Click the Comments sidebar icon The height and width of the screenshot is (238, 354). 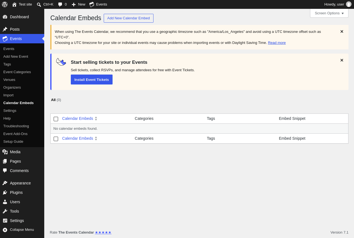pos(5,171)
